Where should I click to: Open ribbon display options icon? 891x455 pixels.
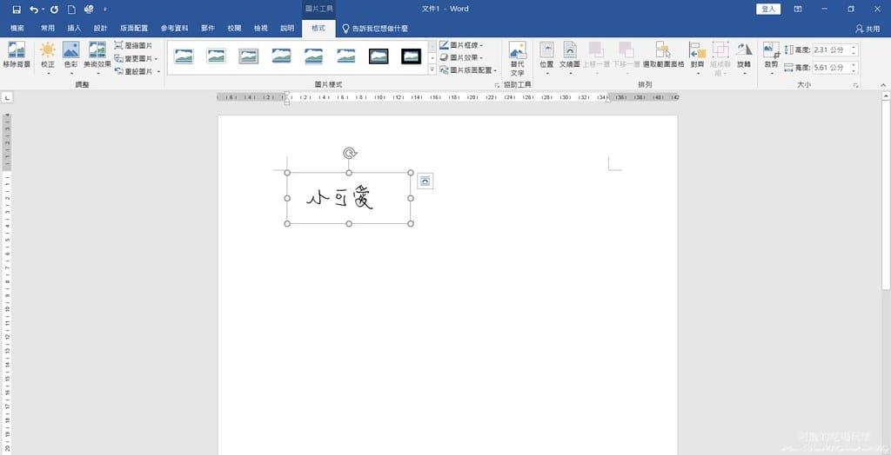tap(798, 9)
